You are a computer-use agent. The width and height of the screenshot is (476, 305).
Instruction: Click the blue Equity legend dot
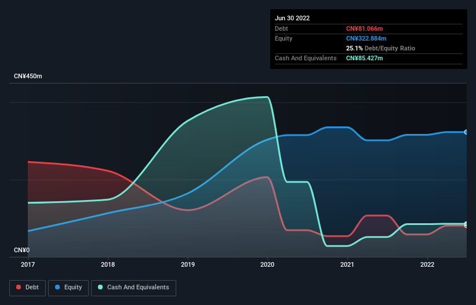57,287
